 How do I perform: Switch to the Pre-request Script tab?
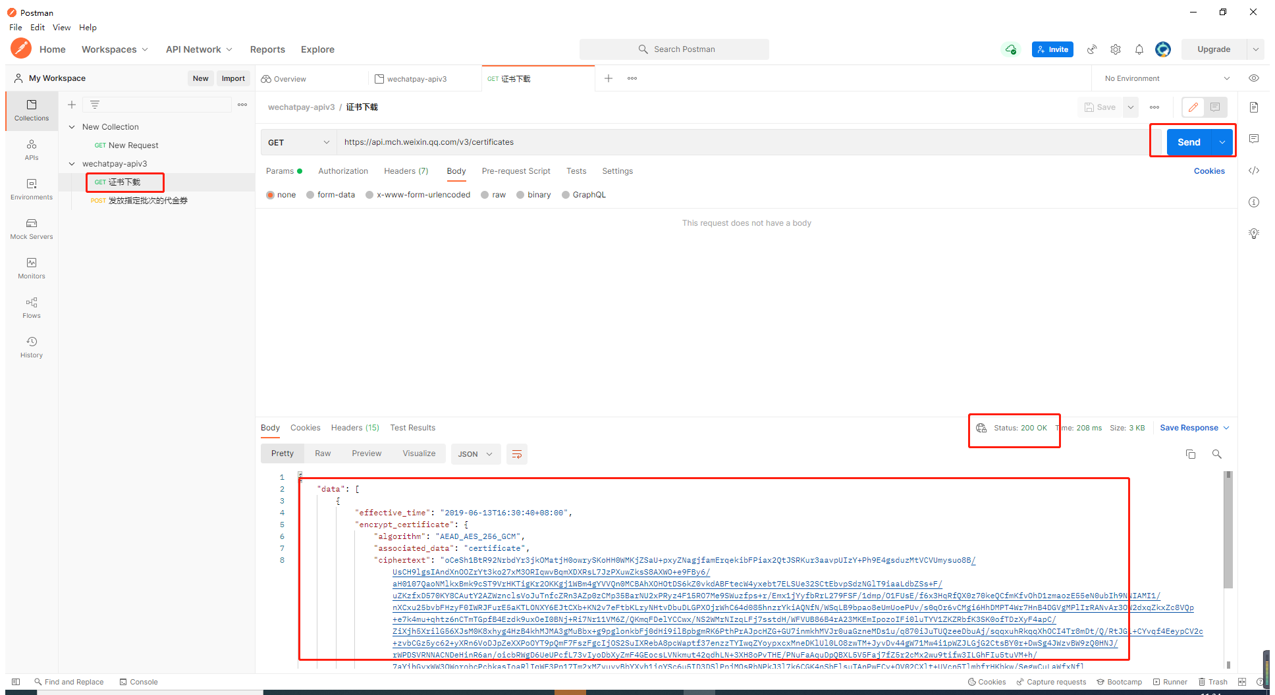pyautogui.click(x=516, y=171)
